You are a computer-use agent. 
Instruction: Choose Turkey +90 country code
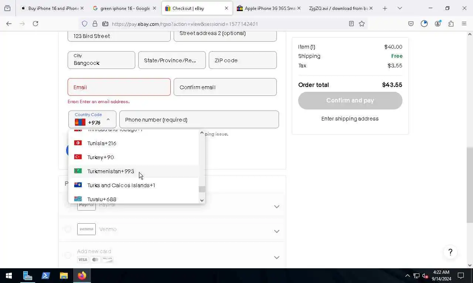(x=134, y=157)
